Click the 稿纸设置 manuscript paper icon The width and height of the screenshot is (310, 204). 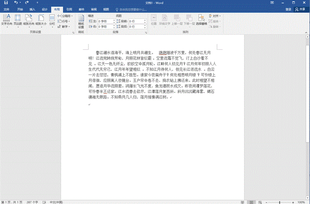tap(81, 22)
